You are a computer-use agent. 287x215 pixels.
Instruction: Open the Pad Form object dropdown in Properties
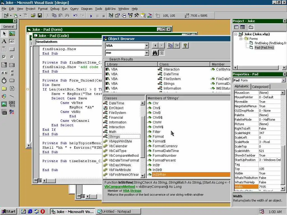coord(283,80)
